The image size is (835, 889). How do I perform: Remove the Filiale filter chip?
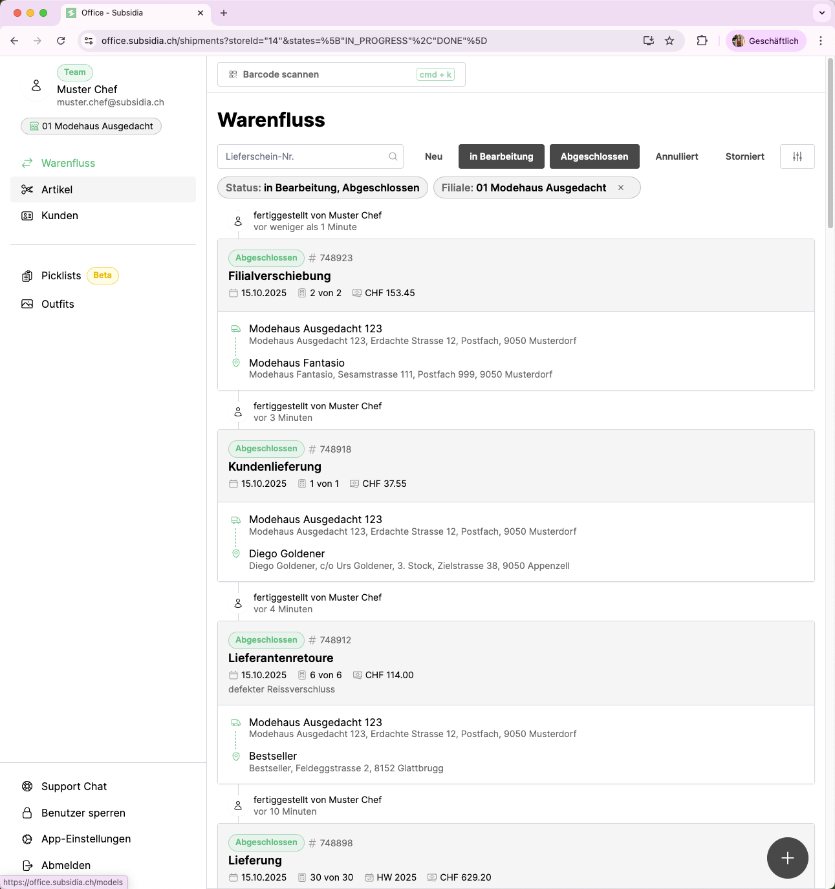click(x=621, y=187)
